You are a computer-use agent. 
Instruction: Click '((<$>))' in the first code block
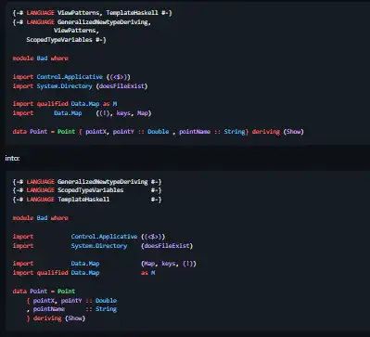coord(119,77)
